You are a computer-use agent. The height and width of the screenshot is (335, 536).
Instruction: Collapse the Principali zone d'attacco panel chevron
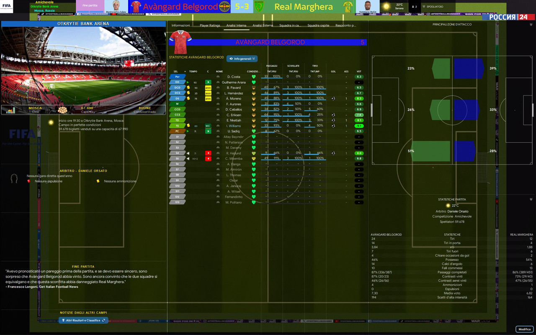coord(531,24)
